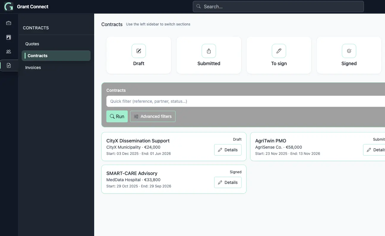Screen dimensions: 385x236
Task: Click the Quick filter input box
Action: [208, 101]
